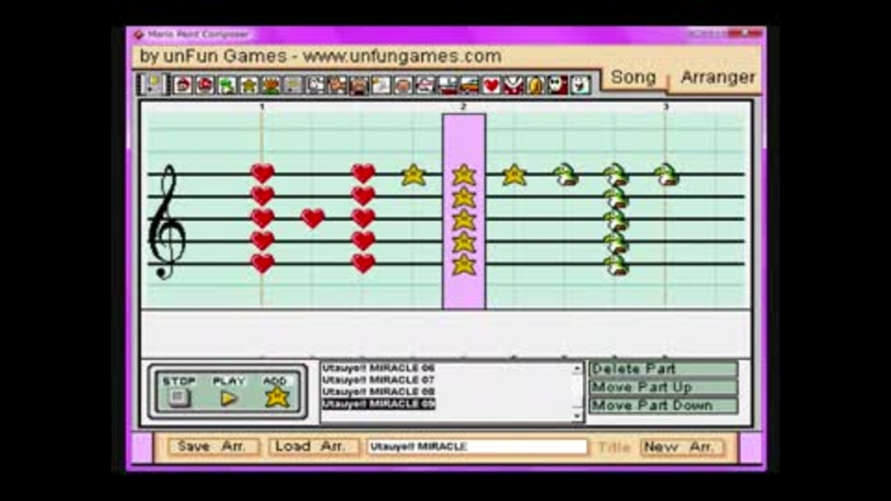Click the lone heart note between heart chords
Viewport: 891px width, 501px height.
click(313, 218)
